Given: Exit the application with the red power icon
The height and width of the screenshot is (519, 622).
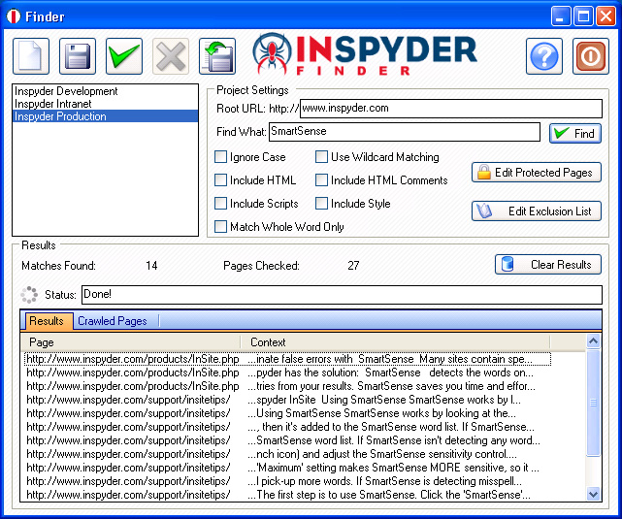Looking at the screenshot, I should click(x=591, y=56).
